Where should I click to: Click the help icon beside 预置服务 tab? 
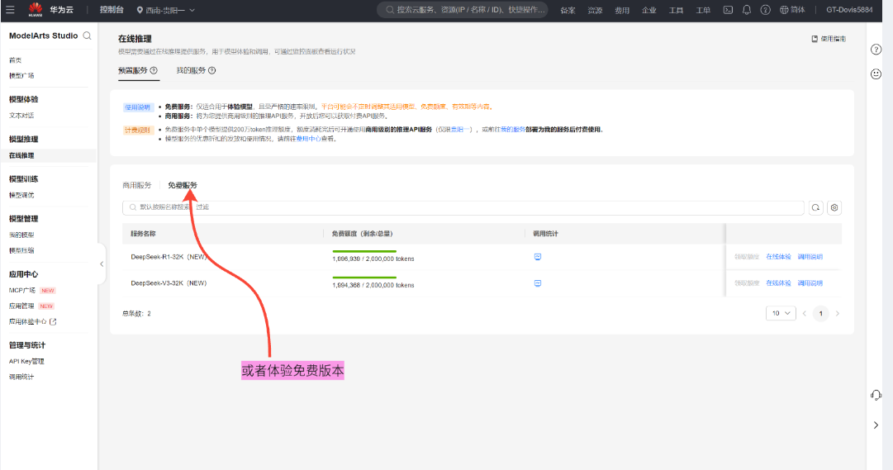point(154,71)
